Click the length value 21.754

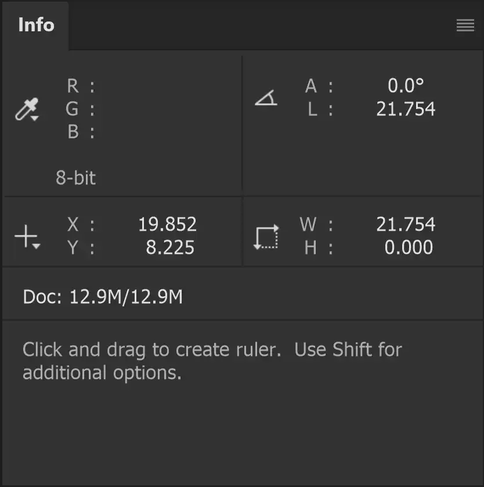(x=406, y=108)
